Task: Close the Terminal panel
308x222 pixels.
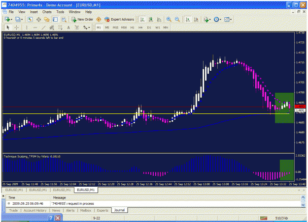Action: point(3,196)
